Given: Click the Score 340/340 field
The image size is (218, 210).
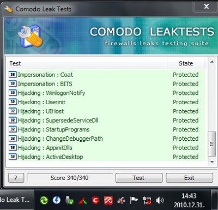Looking at the screenshot, I should click(x=70, y=178).
